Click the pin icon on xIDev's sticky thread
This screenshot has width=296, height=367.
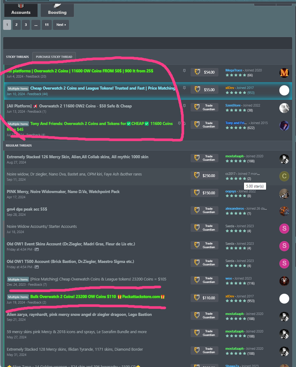click(184, 88)
